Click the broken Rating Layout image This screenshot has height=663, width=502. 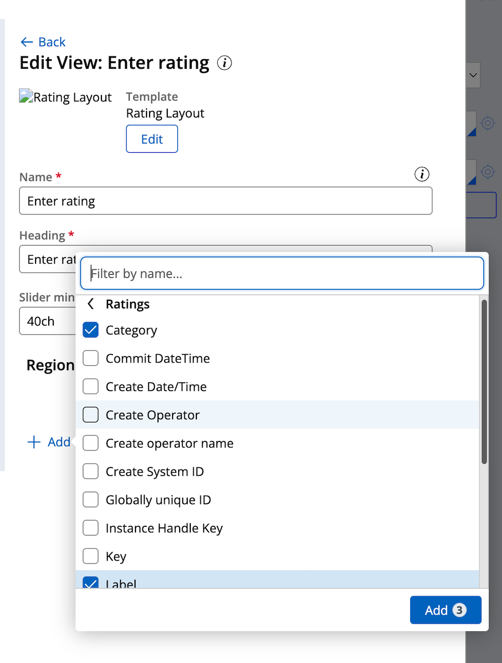pyautogui.click(x=26, y=96)
